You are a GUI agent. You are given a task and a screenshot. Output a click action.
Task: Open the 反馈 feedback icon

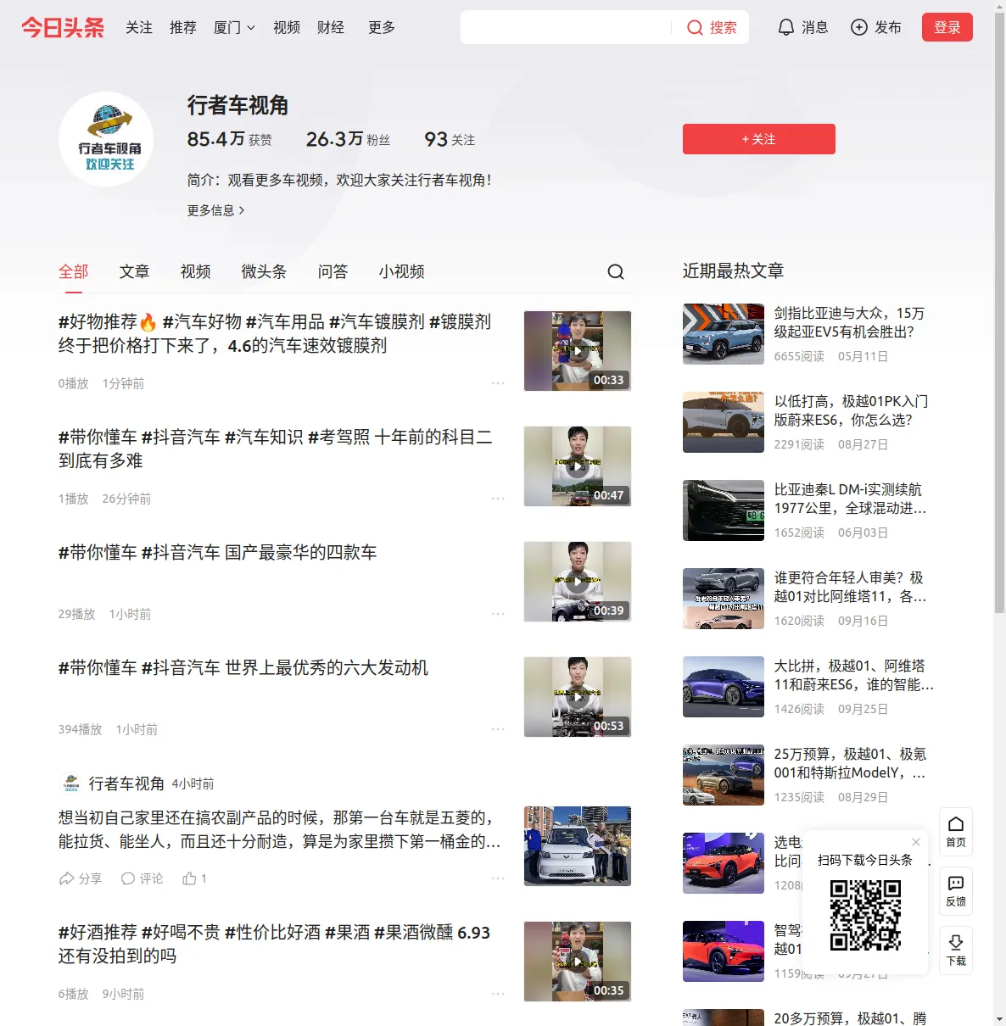[x=956, y=891]
